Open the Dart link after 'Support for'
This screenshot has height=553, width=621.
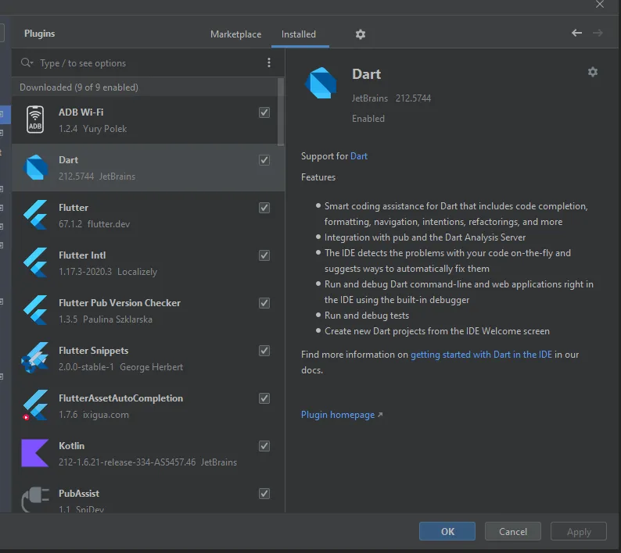[x=359, y=156]
